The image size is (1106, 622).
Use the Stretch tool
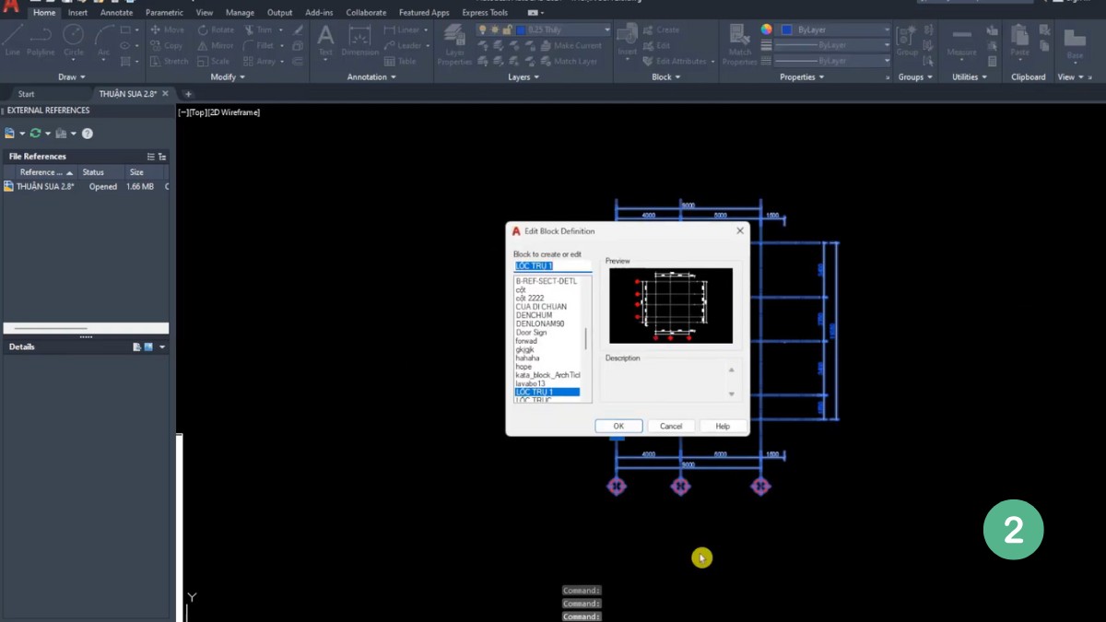point(170,61)
